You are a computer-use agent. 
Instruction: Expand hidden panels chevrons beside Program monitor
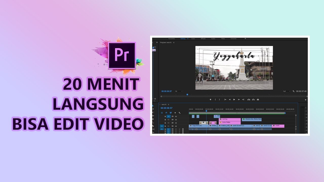[x=157, y=42]
